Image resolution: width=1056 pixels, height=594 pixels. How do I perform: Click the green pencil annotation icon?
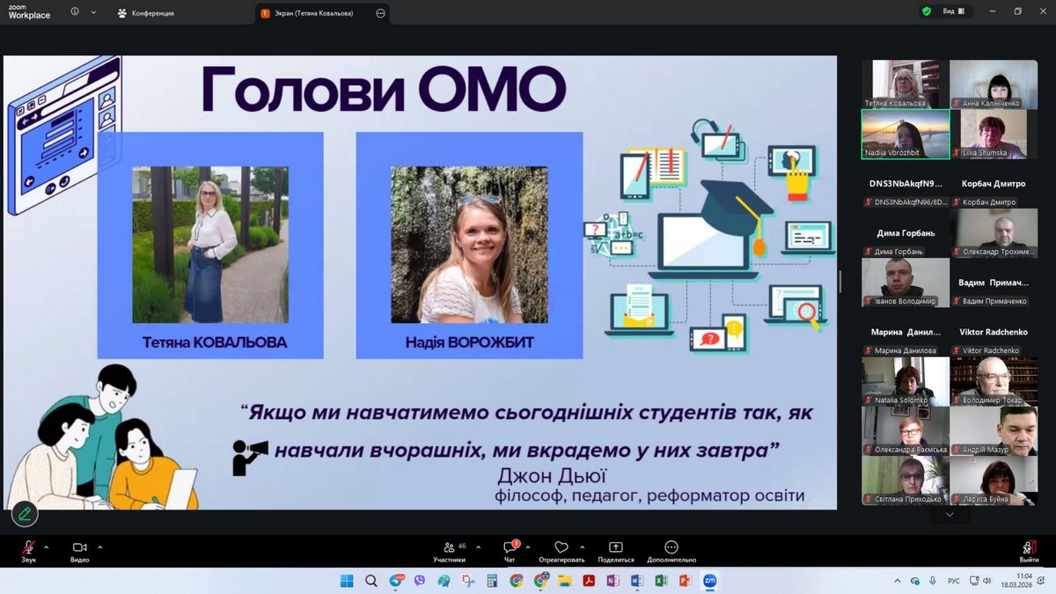click(24, 513)
